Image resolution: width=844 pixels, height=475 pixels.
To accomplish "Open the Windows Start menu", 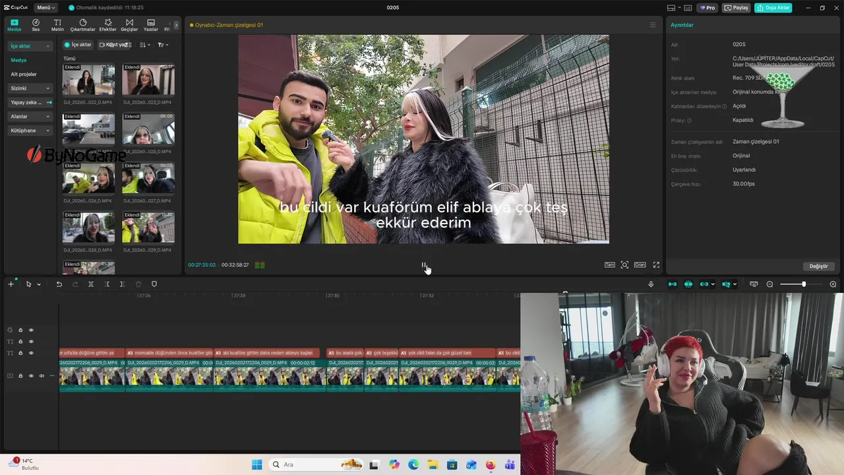I will (257, 464).
